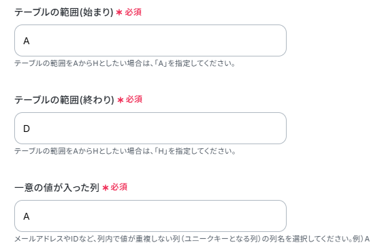Place cursor on value A in the 始まり field

[x=27, y=41]
